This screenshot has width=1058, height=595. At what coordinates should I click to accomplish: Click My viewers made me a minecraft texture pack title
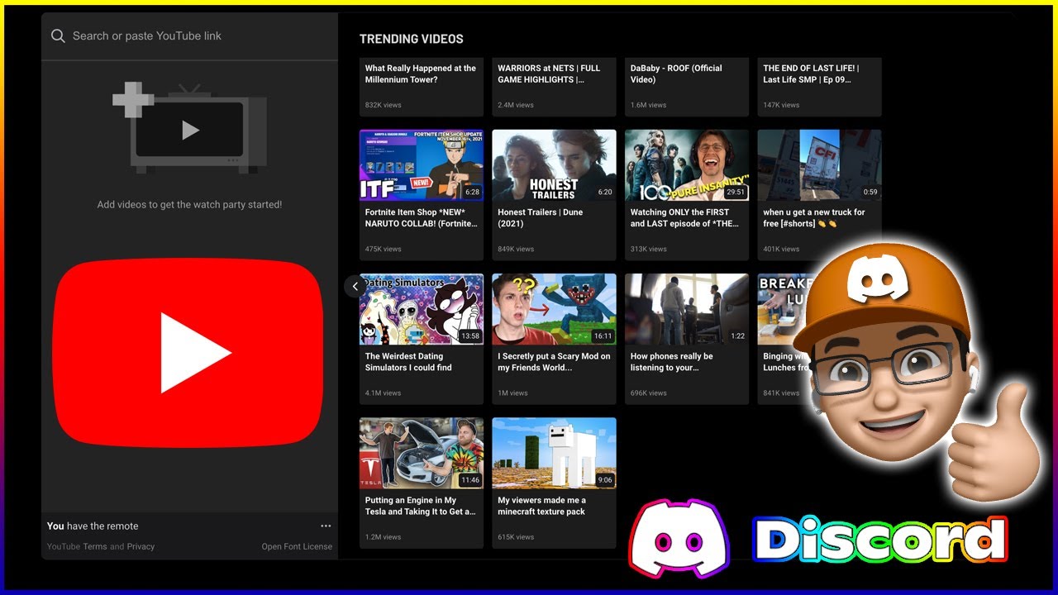(541, 506)
